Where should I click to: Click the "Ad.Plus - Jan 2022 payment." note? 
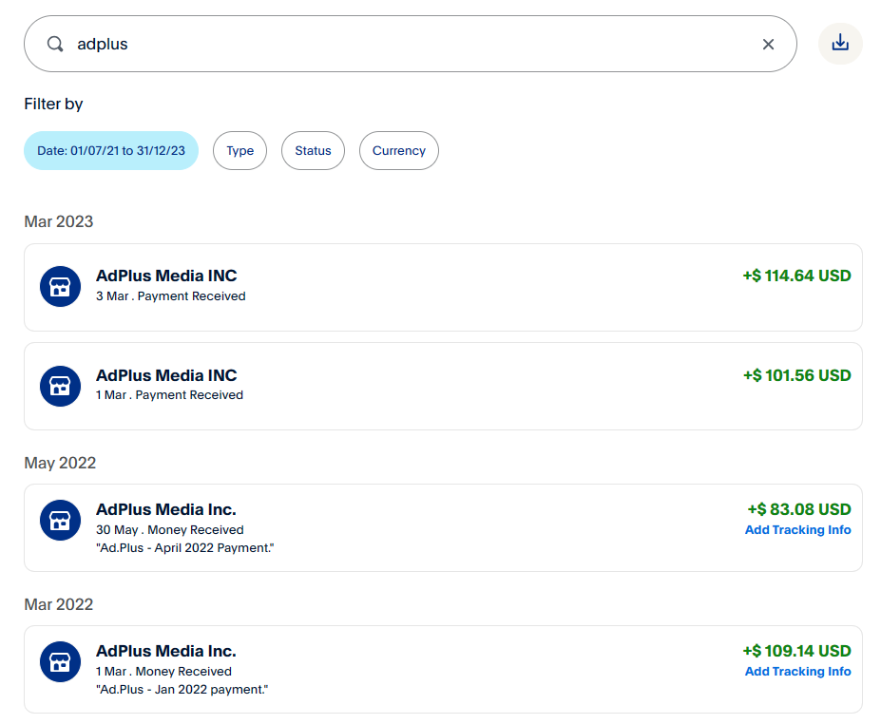click(182, 689)
